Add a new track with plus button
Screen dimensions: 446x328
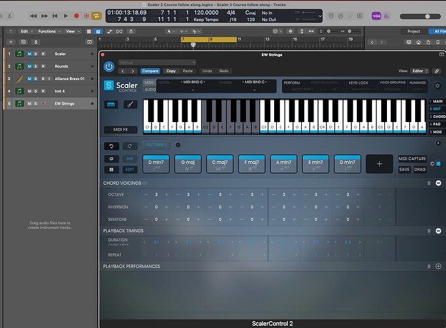click(10, 42)
